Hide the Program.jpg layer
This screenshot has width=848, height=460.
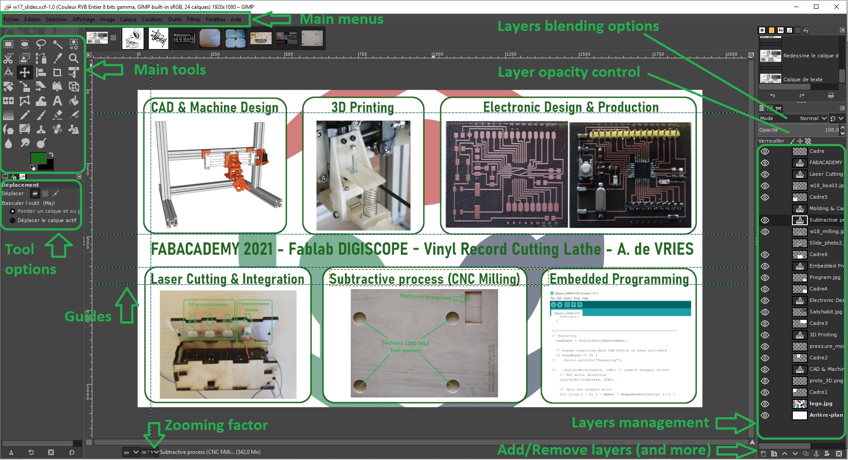[x=765, y=278]
